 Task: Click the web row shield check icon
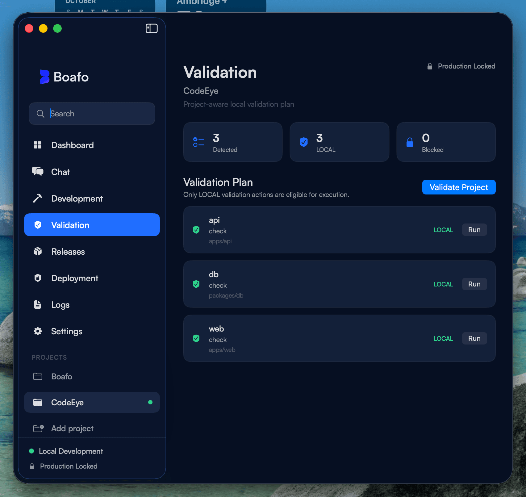point(196,338)
